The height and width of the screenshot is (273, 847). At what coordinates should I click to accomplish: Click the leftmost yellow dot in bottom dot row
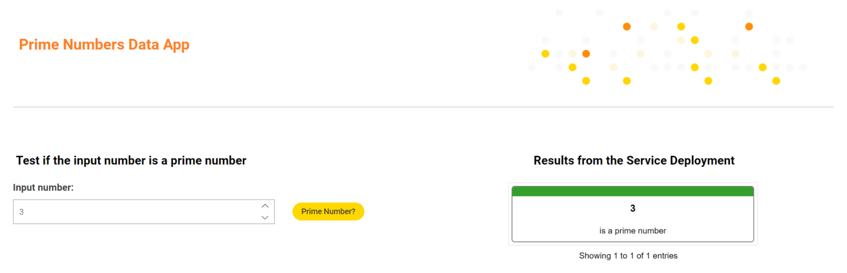(586, 81)
